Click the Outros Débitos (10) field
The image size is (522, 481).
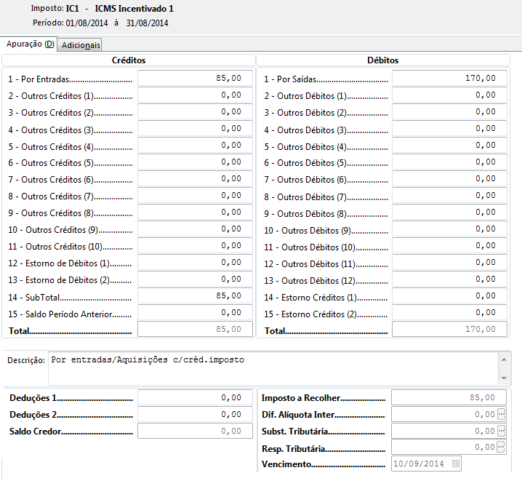point(449,245)
